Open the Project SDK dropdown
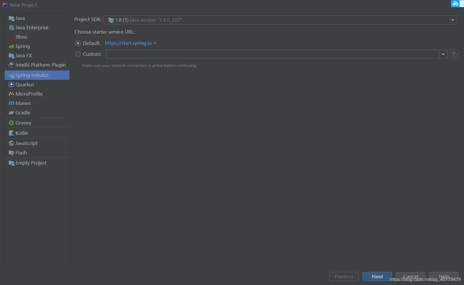The height and width of the screenshot is (285, 464). pos(280,20)
